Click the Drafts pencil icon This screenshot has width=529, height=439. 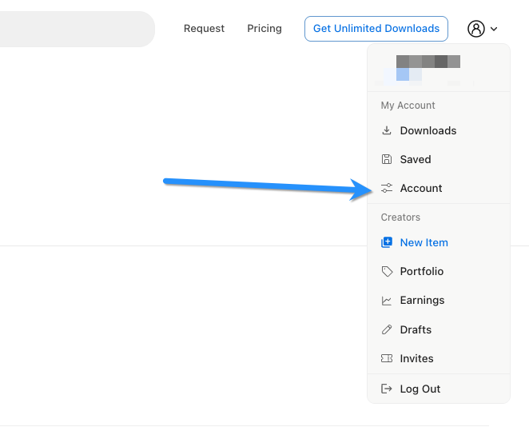[387, 329]
